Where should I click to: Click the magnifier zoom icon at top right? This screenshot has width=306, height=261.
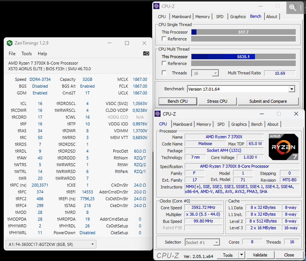tap(292, 8)
